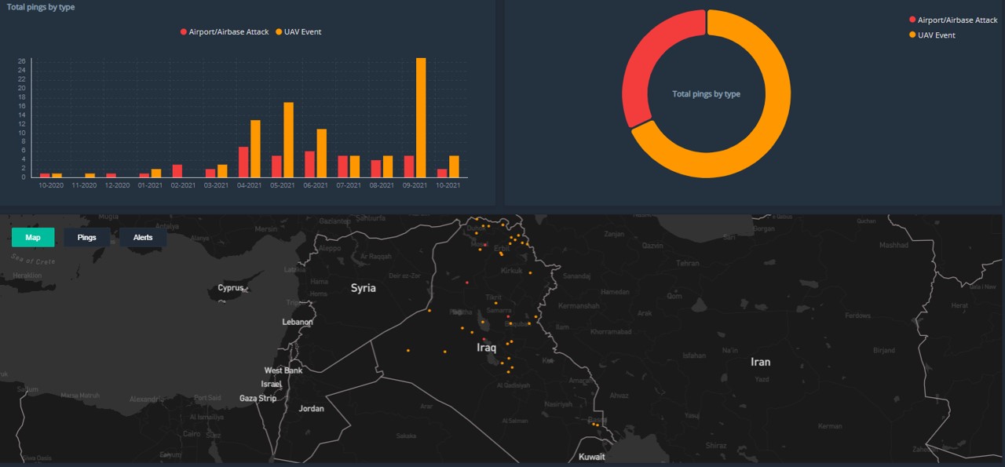Click the Shiraz city label on map

tap(715, 446)
